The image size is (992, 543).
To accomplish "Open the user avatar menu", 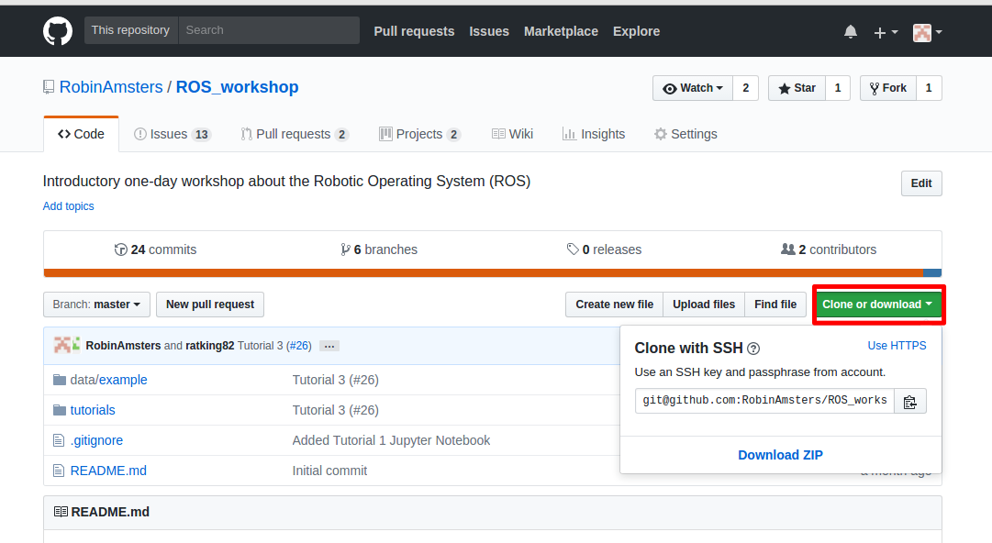I will 927,32.
